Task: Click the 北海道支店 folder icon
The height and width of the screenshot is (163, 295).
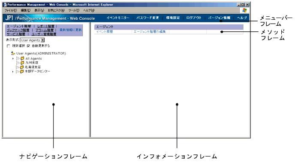Action: [22, 67]
